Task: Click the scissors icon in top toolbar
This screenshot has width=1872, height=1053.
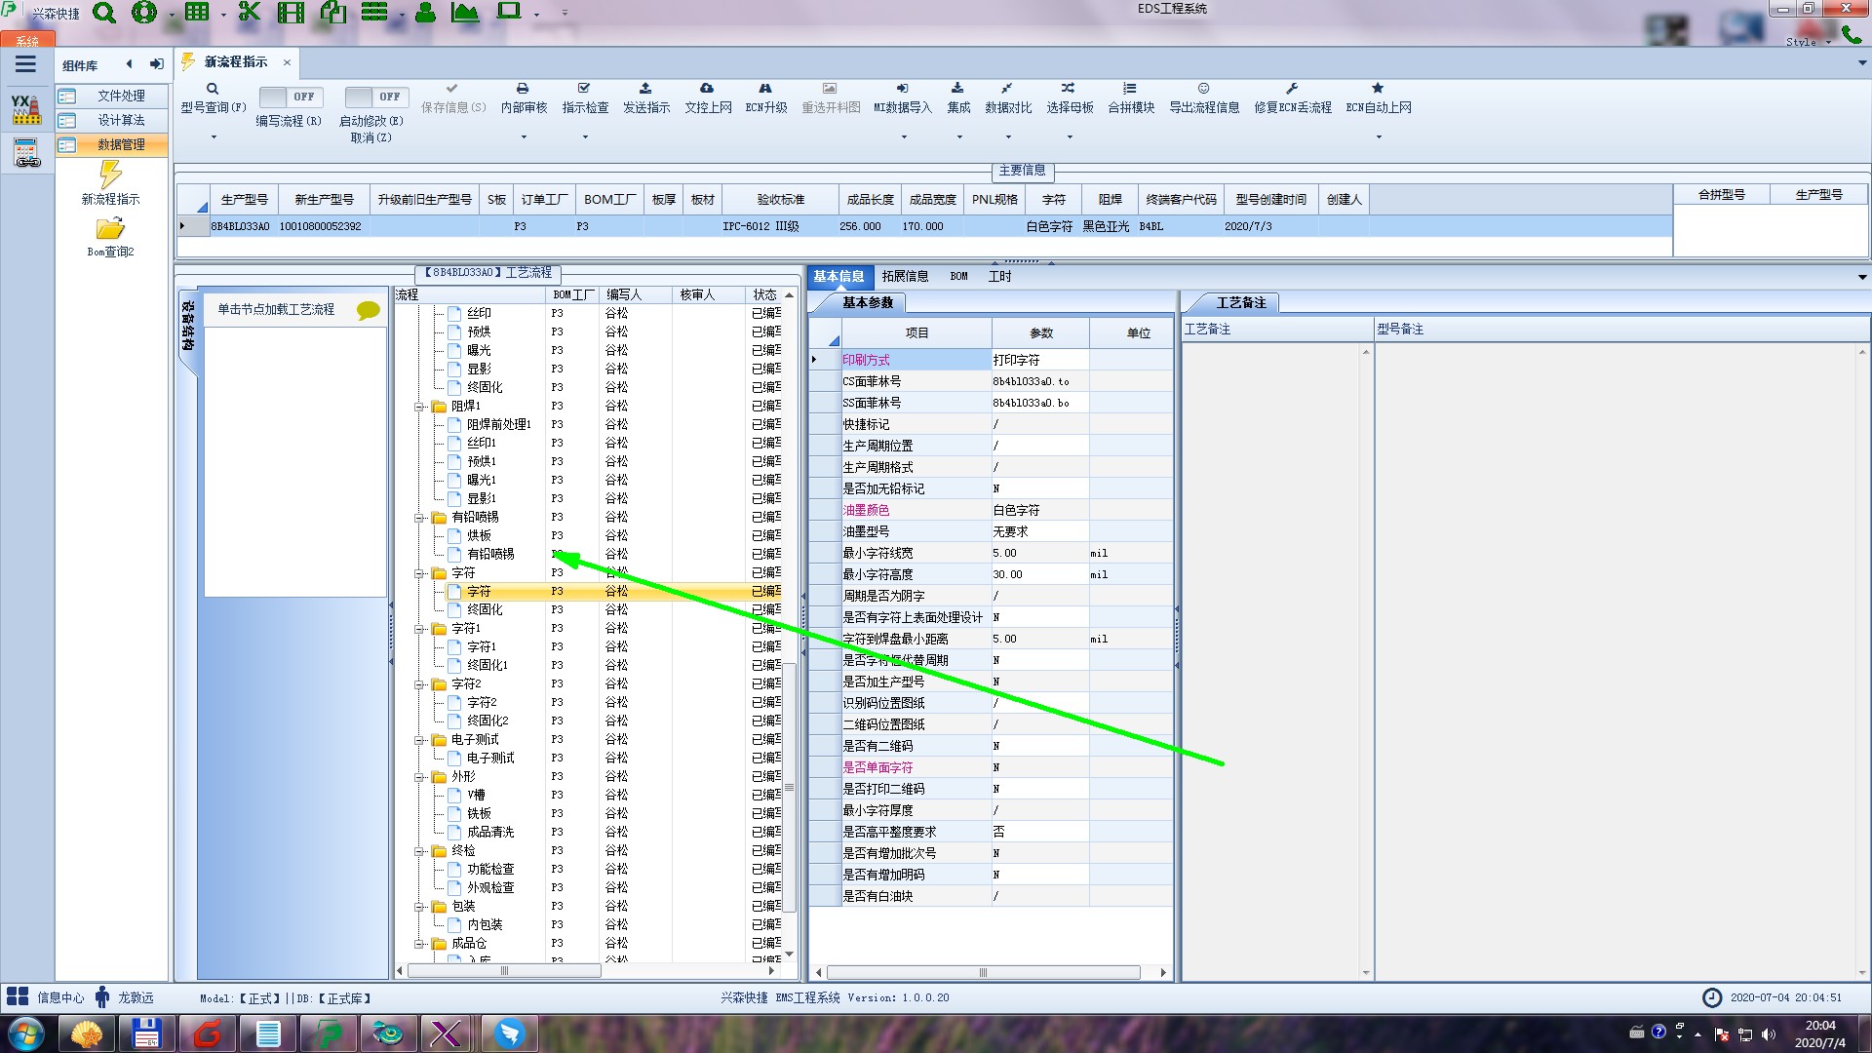Action: (x=249, y=13)
